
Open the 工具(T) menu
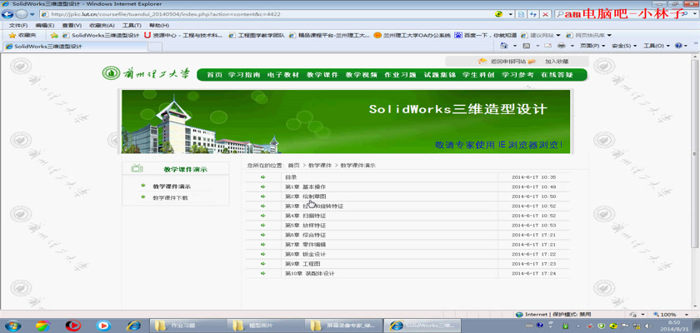click(132, 26)
